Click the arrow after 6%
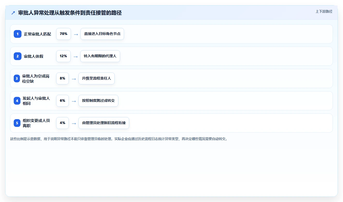The height and width of the screenshot is (202, 343). (x=74, y=101)
